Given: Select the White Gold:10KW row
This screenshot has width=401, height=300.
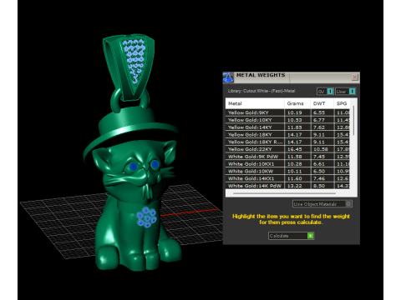Looking at the screenshot, I should (x=287, y=171).
